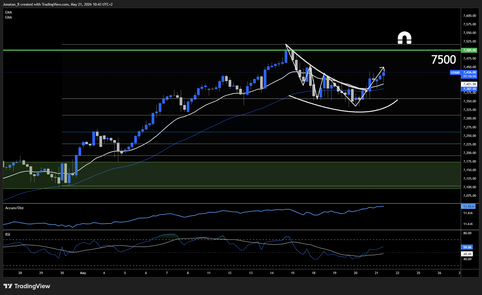Screen dimensions: 482x295
Task: Click the 80.00 RSI scale label
Action: coord(467,233)
